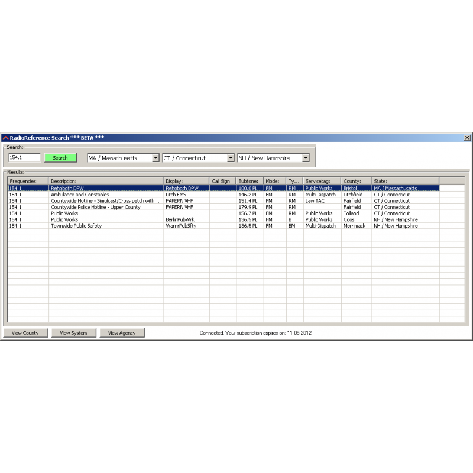
Task: Click the View Agency button
Action: click(x=122, y=333)
